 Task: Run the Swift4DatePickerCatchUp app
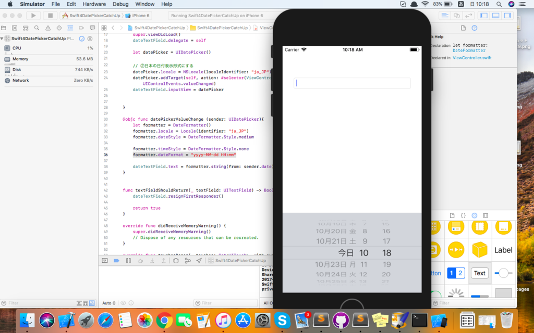(32, 15)
